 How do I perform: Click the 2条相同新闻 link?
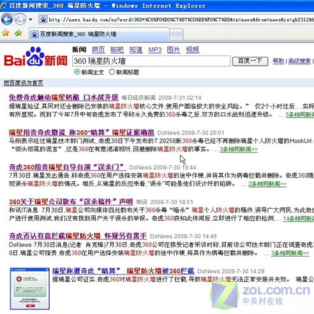[x=267, y=184]
